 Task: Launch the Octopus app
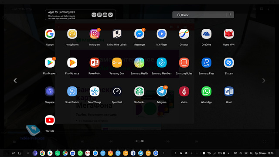click(184, 34)
